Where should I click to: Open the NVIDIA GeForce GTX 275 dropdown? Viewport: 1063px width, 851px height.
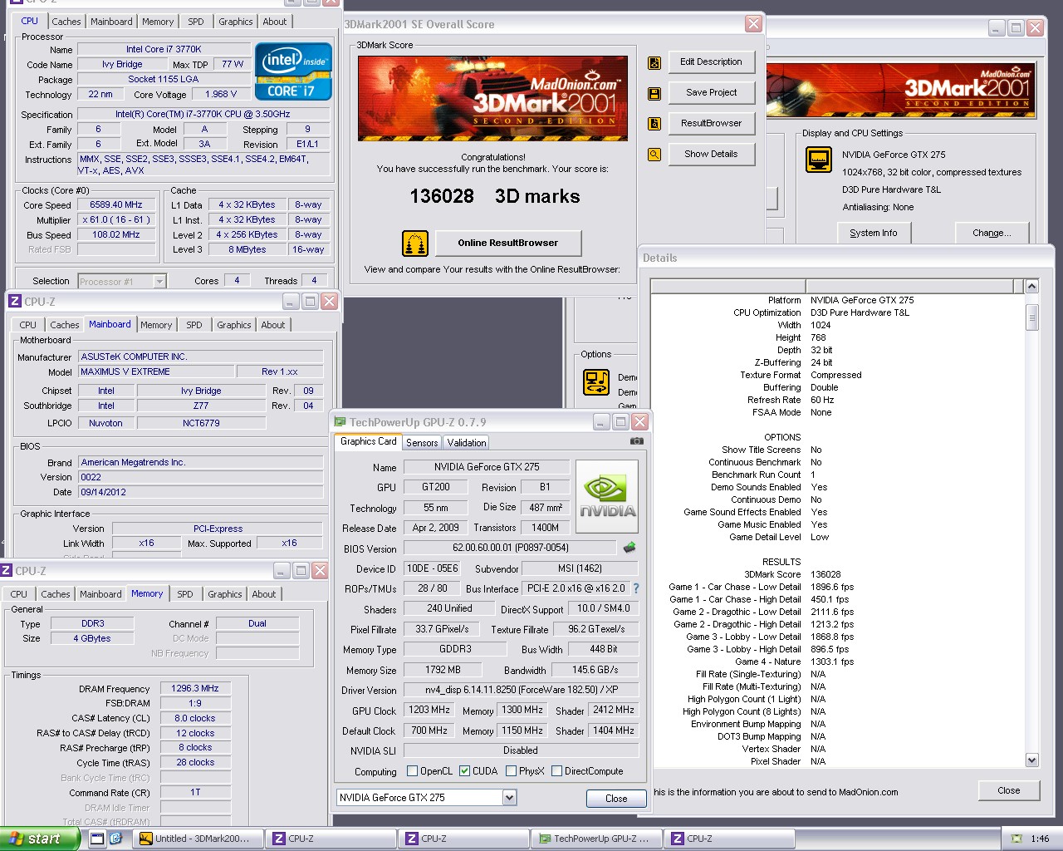click(x=510, y=798)
